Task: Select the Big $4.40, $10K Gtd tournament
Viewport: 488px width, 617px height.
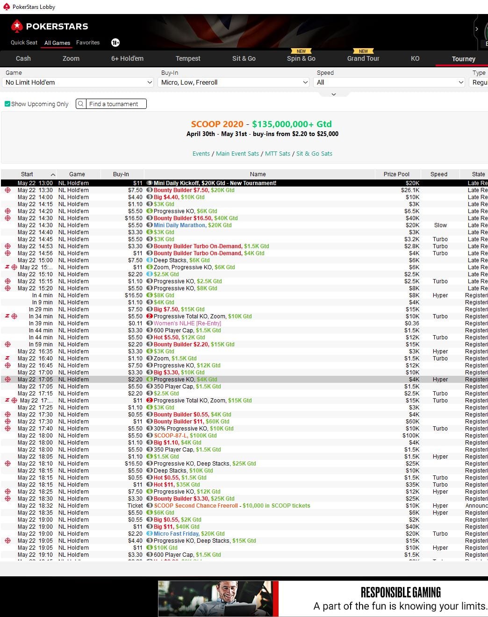Action: tap(244, 197)
